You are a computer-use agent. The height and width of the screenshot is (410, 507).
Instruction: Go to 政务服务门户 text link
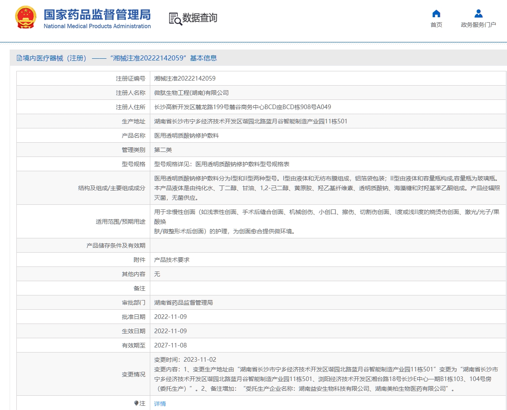[478, 25]
